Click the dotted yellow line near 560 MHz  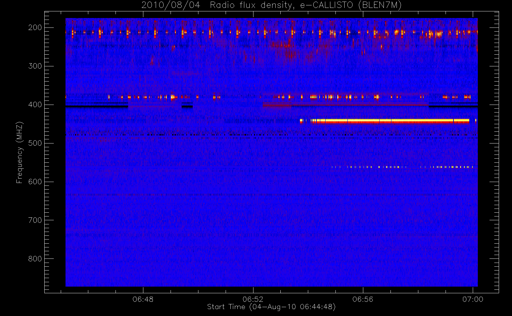click(x=403, y=167)
